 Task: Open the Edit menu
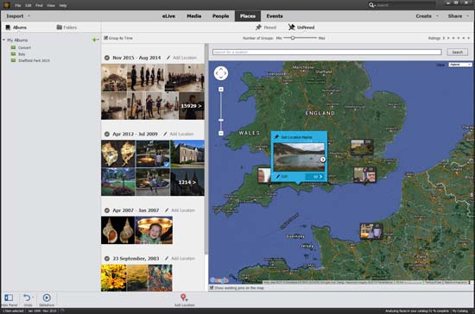(x=28, y=5)
